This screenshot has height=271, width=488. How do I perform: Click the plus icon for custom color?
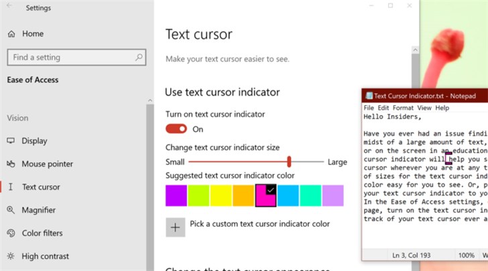point(175,228)
